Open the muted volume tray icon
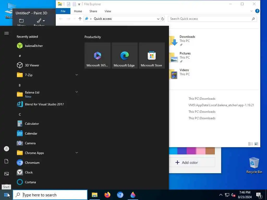This screenshot has height=200, width=267. point(233,195)
